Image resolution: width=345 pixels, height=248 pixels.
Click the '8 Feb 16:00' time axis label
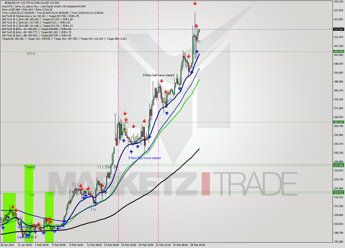[76, 245]
